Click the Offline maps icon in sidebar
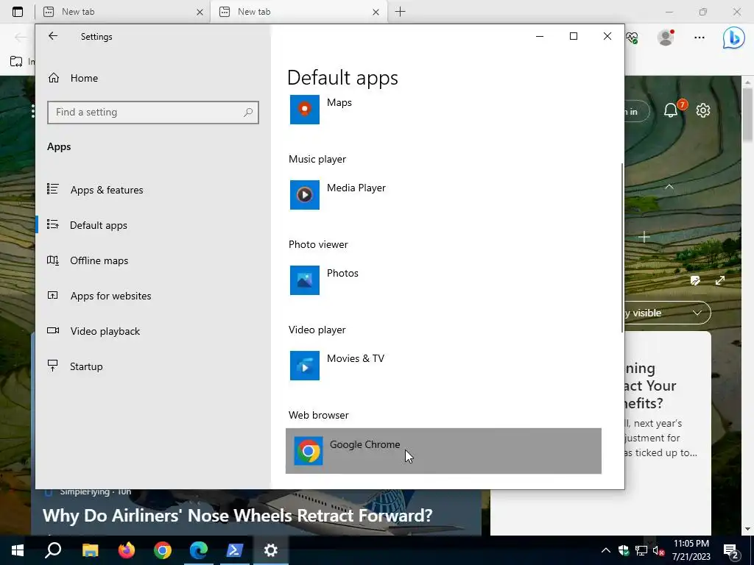 [x=53, y=260]
